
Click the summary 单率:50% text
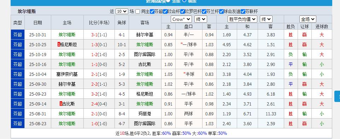click(217, 133)
